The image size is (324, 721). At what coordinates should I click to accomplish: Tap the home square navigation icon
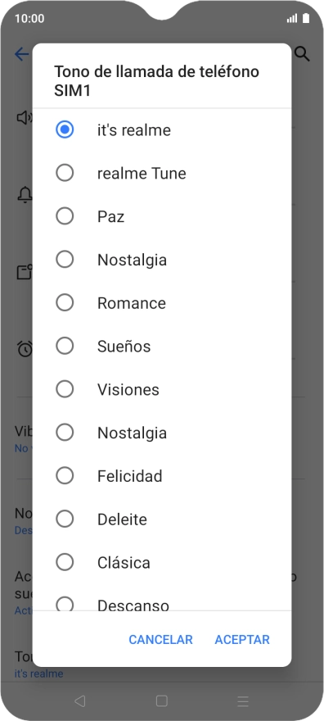tap(161, 701)
